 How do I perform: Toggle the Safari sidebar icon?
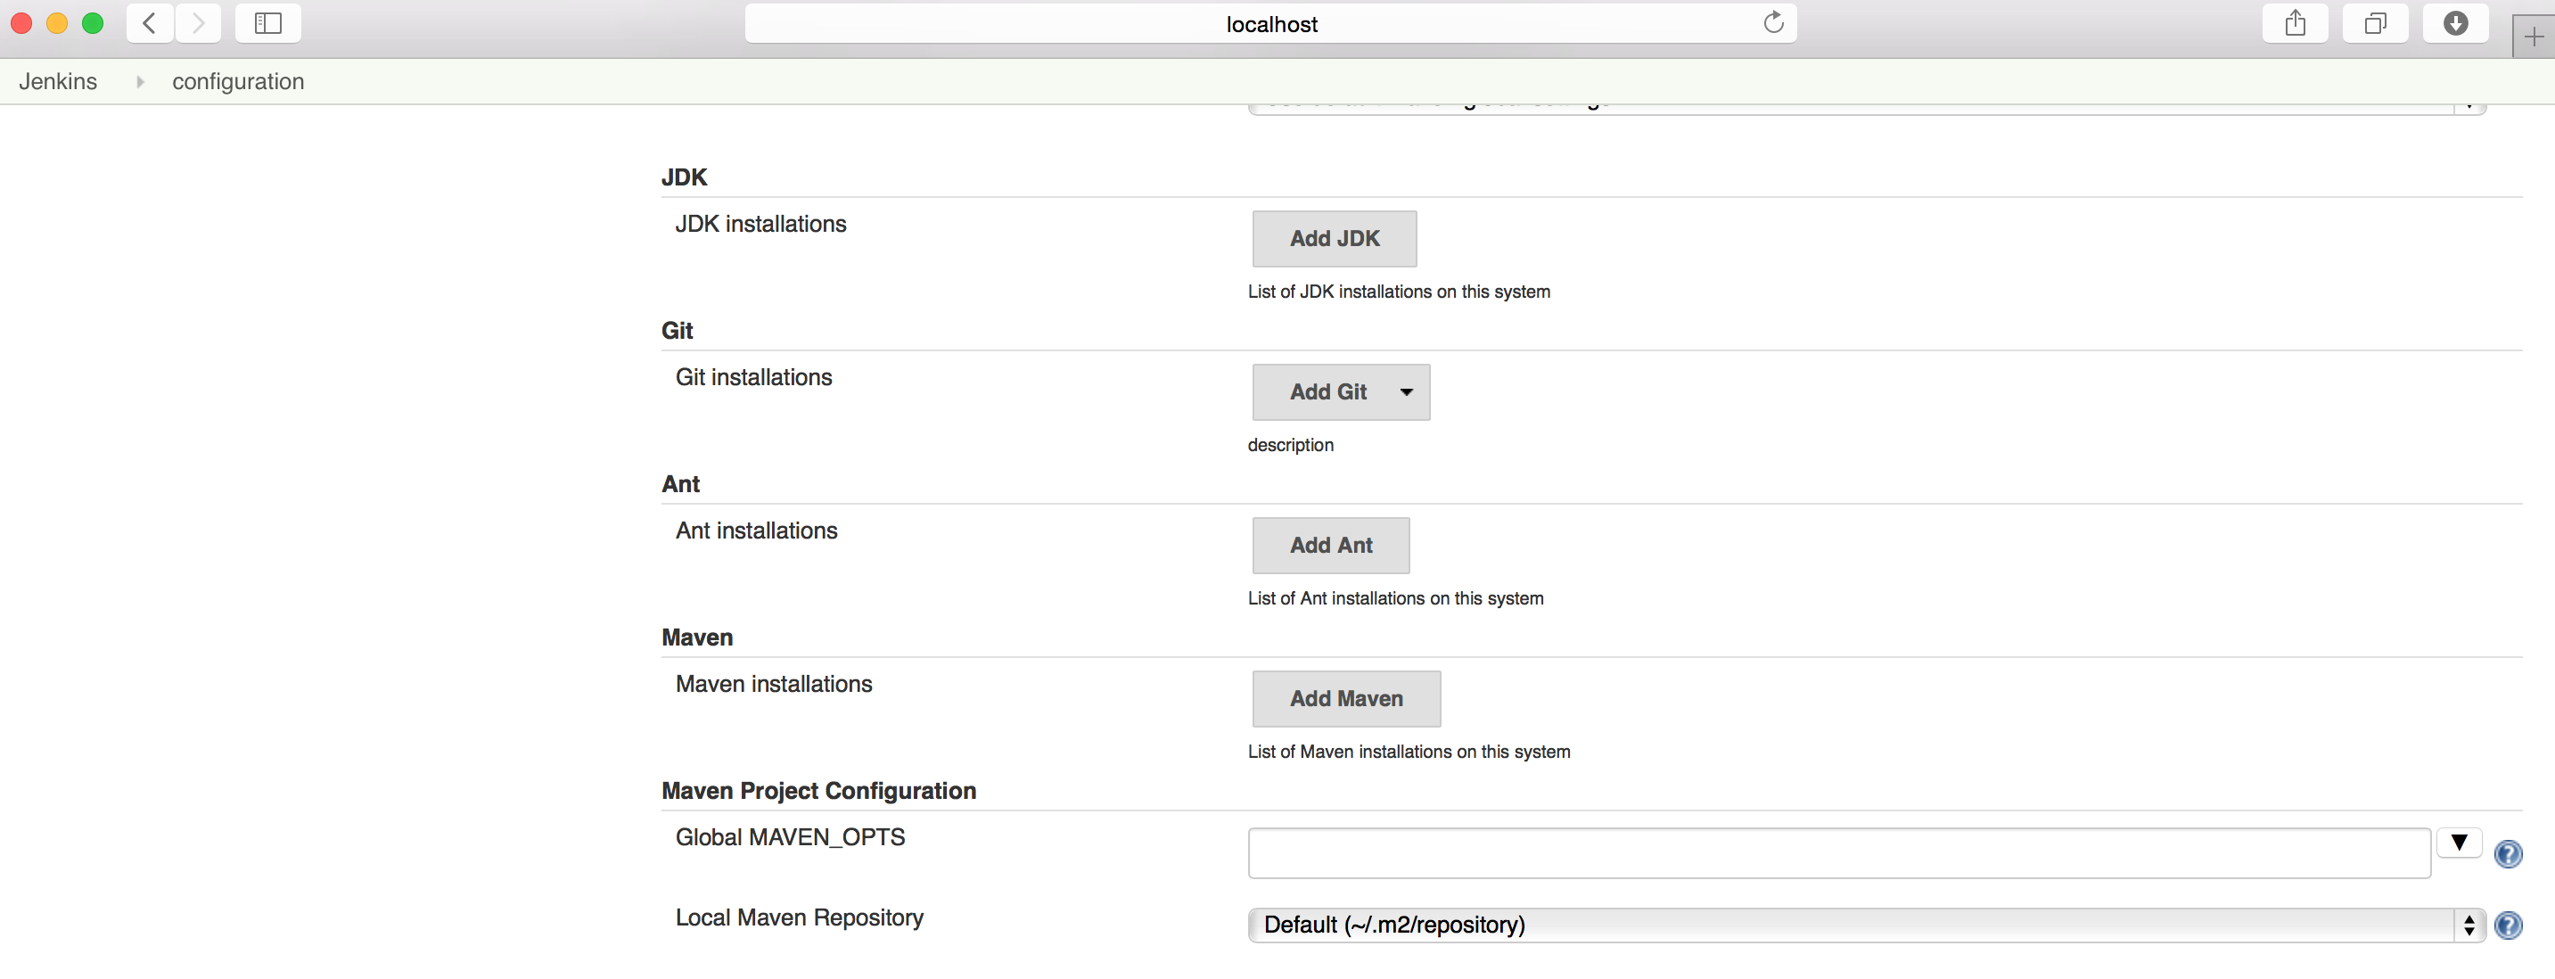tap(267, 23)
